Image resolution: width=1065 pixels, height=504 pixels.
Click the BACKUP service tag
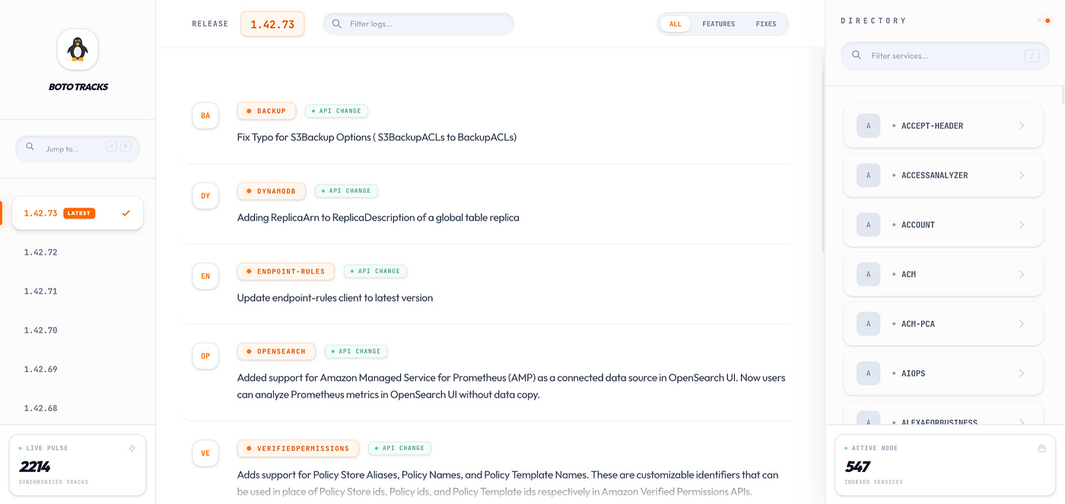tap(266, 111)
